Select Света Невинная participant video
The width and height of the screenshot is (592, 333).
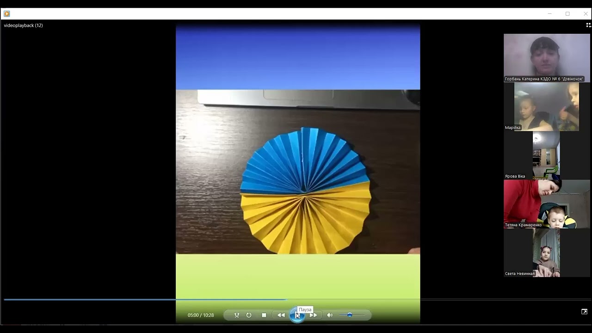coord(547,253)
